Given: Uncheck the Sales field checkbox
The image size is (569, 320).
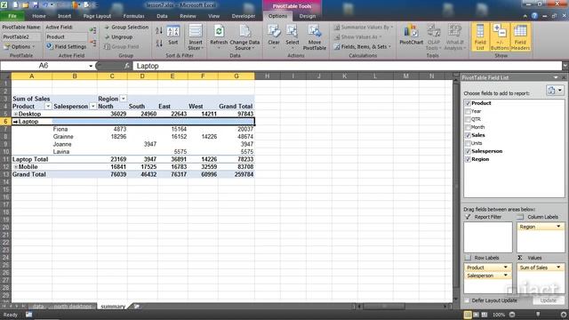Looking at the screenshot, I should coord(468,135).
